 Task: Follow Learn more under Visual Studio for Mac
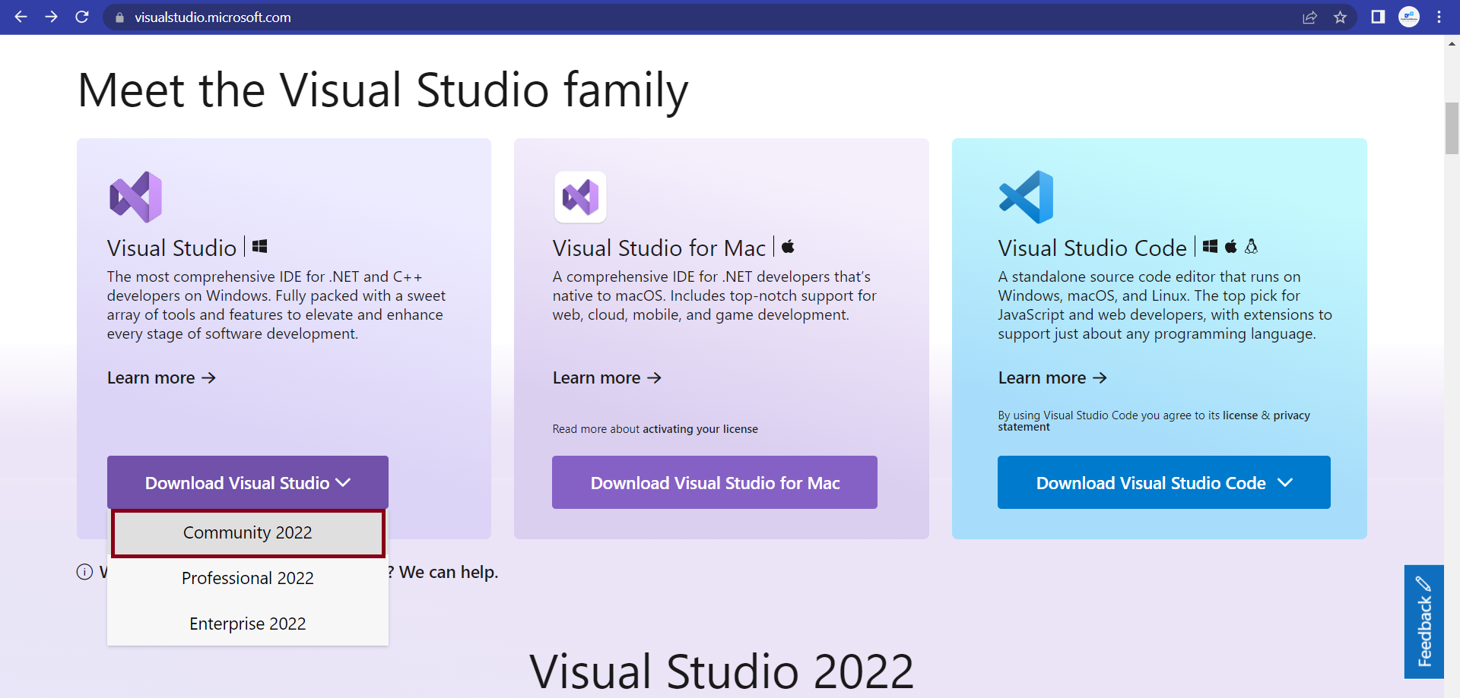point(607,377)
